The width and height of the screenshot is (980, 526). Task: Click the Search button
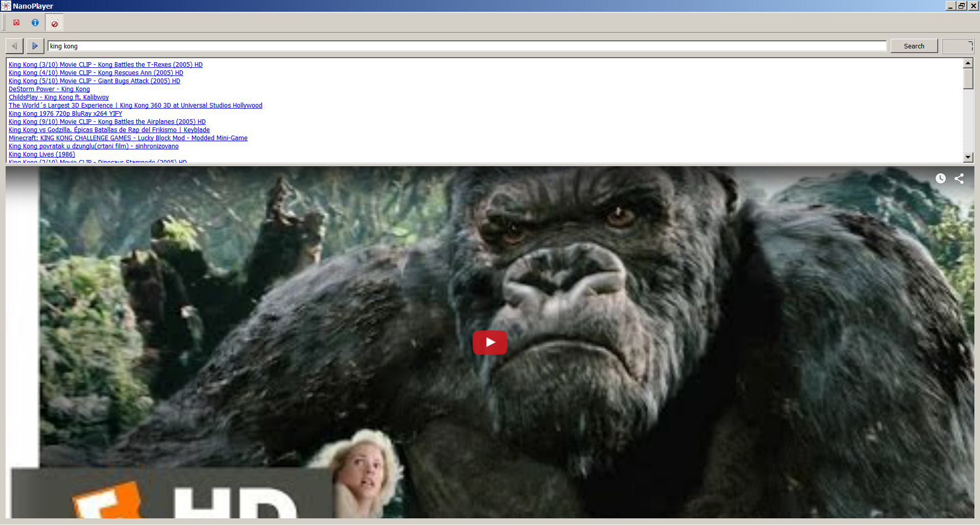914,46
